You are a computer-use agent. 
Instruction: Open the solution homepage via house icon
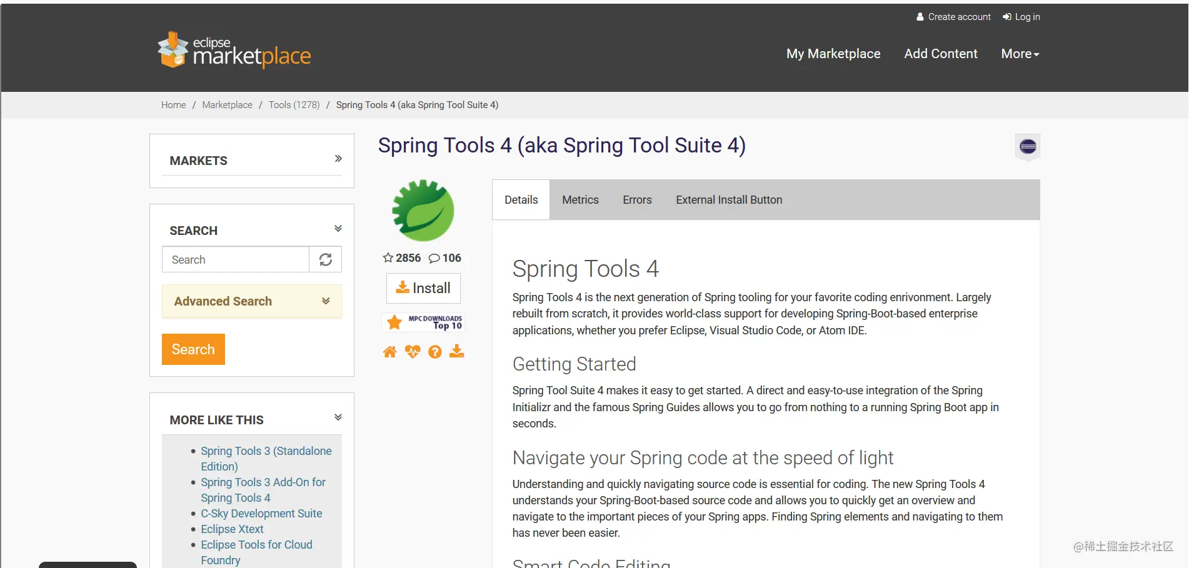[389, 352]
